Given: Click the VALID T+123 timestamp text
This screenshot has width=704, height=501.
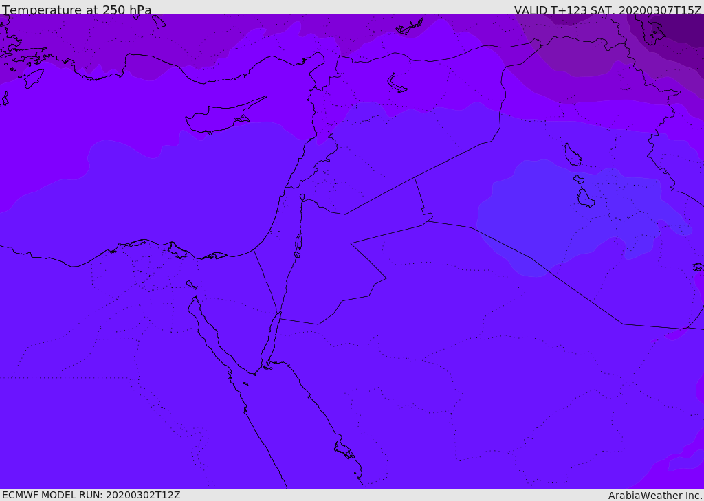Looking at the screenshot, I should [x=607, y=10].
